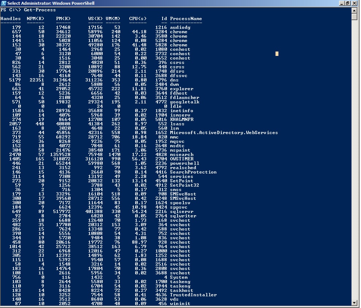Screen dimensions: 361x308
Task: Click the NPM(K) column header
Action: (x=35, y=19)
